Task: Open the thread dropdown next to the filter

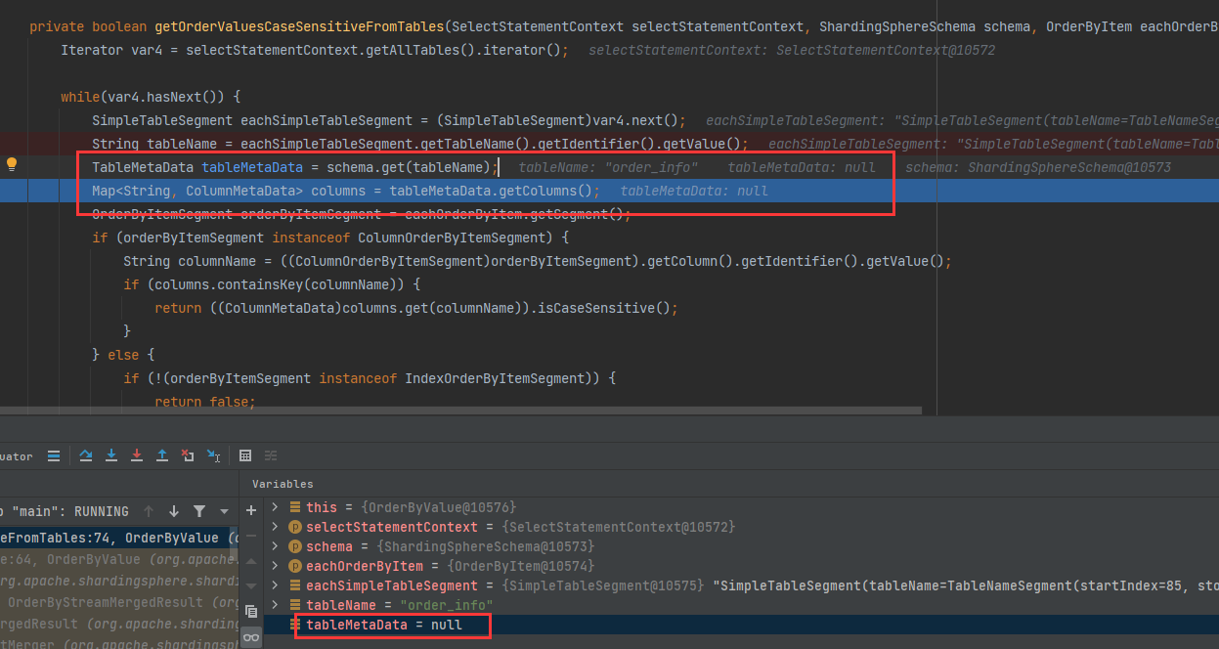Action: (224, 510)
